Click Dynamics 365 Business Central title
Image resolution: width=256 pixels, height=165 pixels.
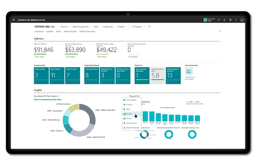(31, 20)
